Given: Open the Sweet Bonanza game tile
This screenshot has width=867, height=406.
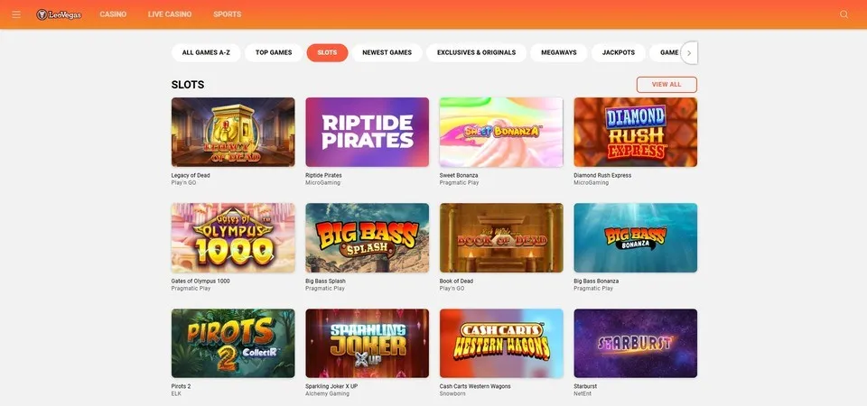Looking at the screenshot, I should coord(501,132).
